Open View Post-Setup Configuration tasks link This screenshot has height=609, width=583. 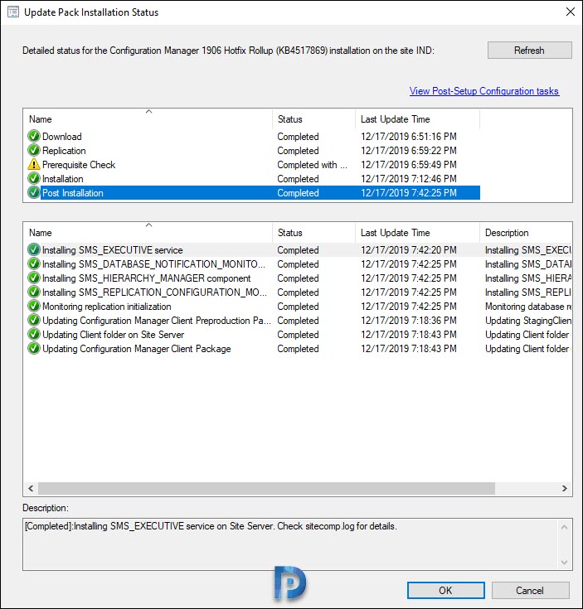coord(483,91)
